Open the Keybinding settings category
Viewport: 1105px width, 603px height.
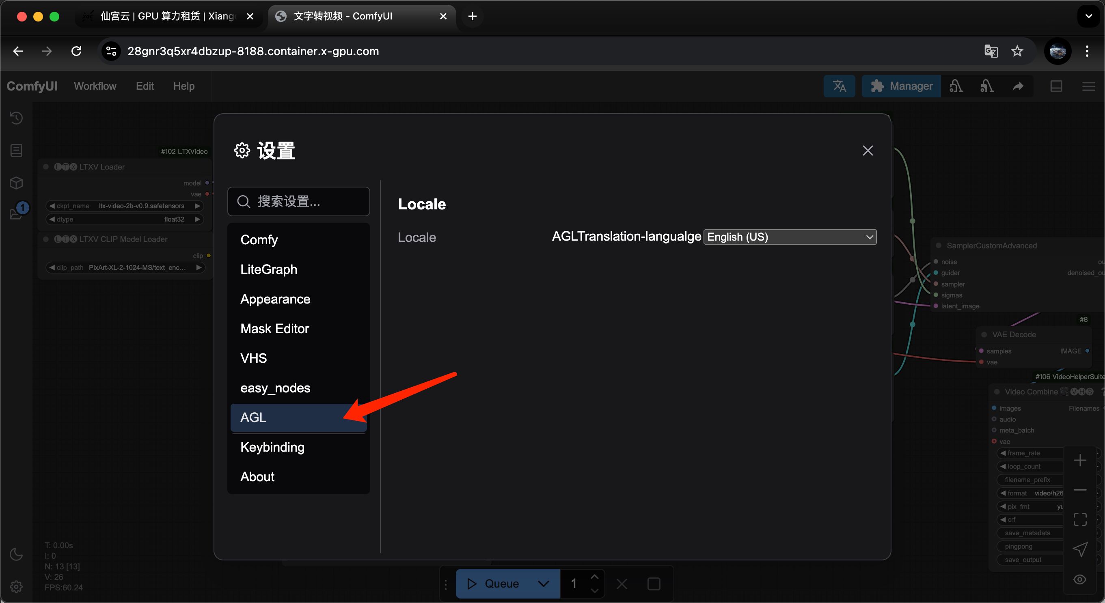coord(298,447)
